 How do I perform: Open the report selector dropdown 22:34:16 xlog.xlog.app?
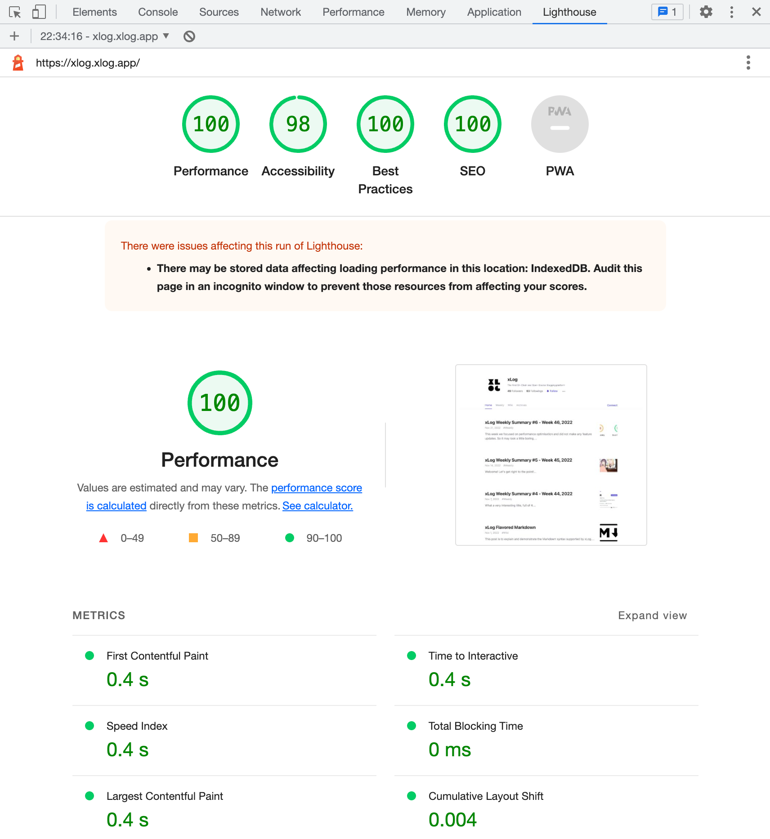pos(104,36)
